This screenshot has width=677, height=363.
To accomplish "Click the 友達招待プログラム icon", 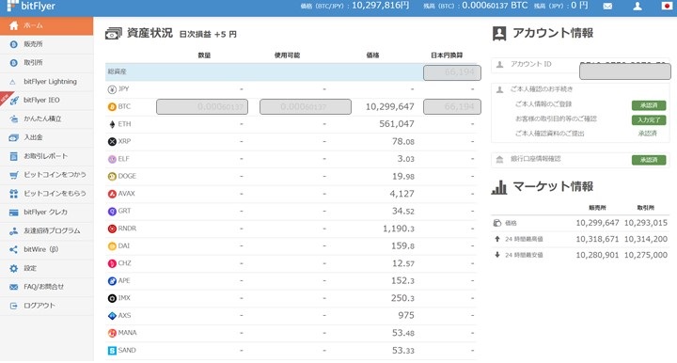I will (14, 231).
